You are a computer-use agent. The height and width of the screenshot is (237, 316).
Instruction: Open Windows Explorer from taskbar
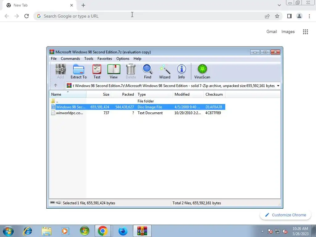47,231
